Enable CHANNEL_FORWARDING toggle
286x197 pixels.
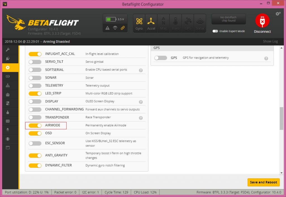pos(35,110)
